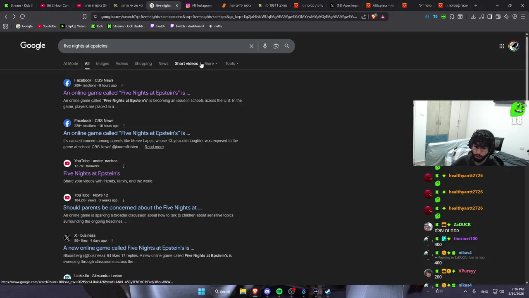Expand the More search filters dropdown
529x298 pixels.
[211, 63]
